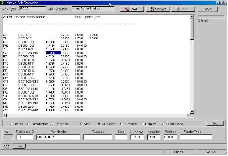
Task: Click reference R16 in the text list
Action: point(6,64)
